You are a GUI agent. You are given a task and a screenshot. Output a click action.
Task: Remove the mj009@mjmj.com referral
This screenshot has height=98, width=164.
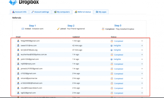tap(142, 64)
